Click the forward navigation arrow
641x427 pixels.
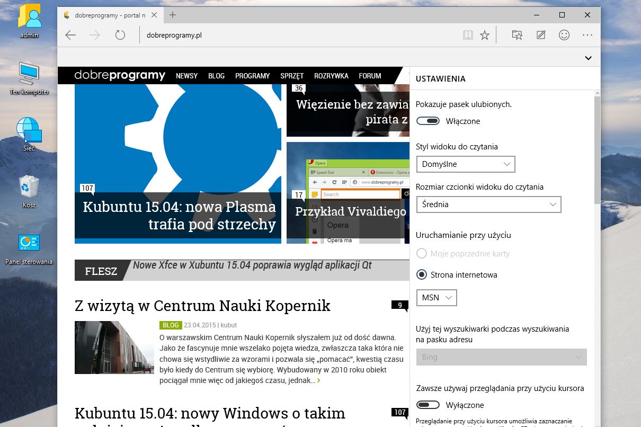coord(95,35)
